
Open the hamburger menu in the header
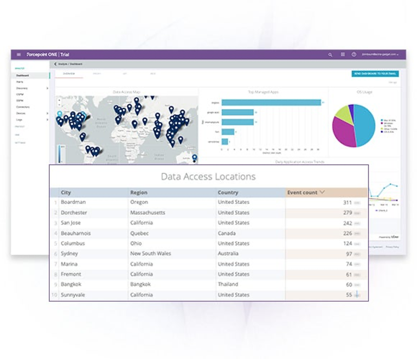19,55
